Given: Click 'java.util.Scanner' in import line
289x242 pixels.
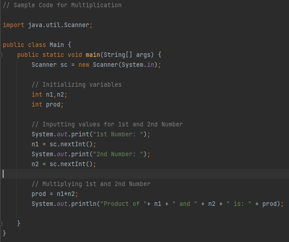Looking at the screenshot, I should coord(59,25).
